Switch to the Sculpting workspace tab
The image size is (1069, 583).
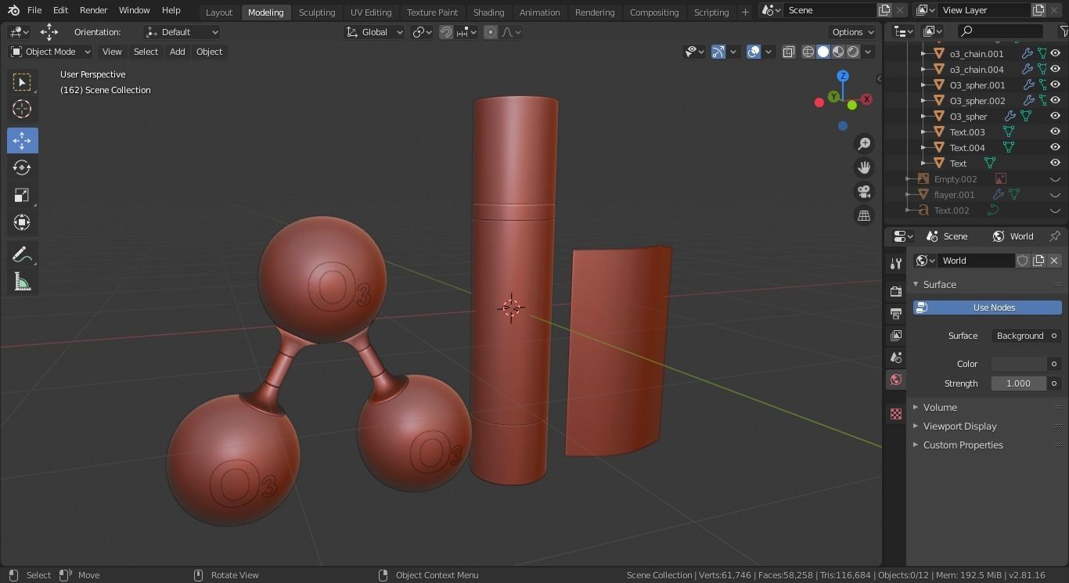pyautogui.click(x=317, y=13)
